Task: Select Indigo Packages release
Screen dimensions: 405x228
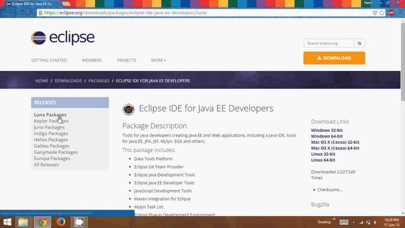Action: coord(51,134)
